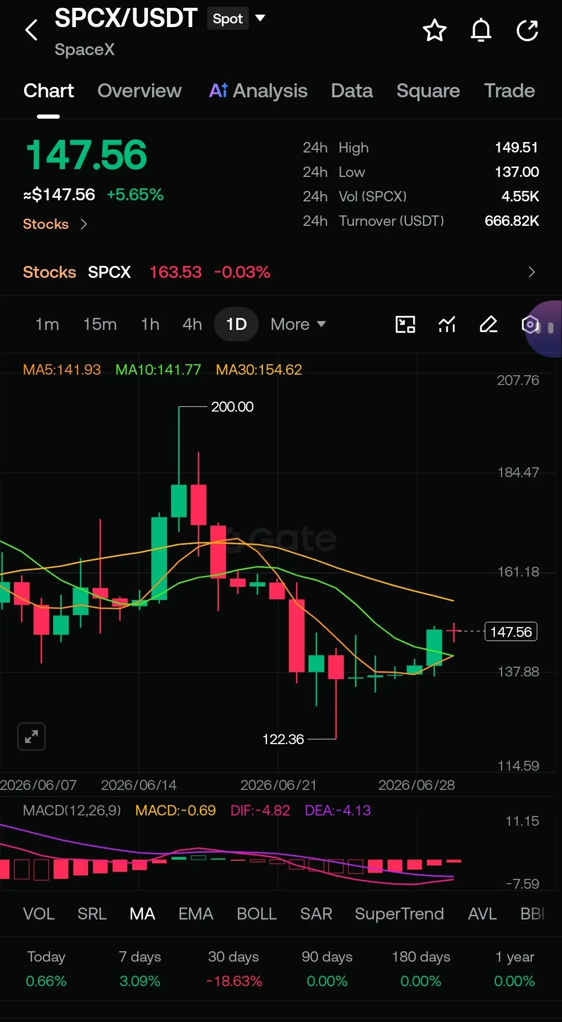Image resolution: width=562 pixels, height=1022 pixels.
Task: Tap the 24h Turnover value 666.82K
Action: (512, 221)
